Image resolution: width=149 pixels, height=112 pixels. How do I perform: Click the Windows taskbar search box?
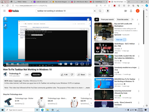coord(20,110)
